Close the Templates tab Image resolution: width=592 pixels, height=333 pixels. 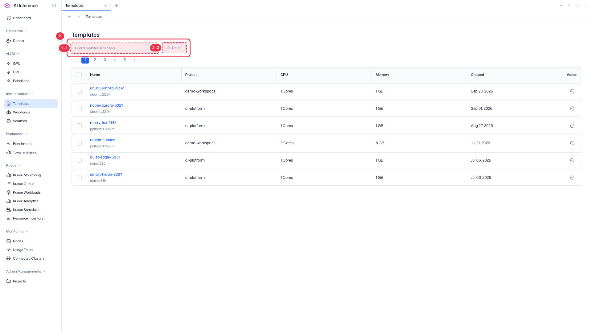click(x=106, y=6)
